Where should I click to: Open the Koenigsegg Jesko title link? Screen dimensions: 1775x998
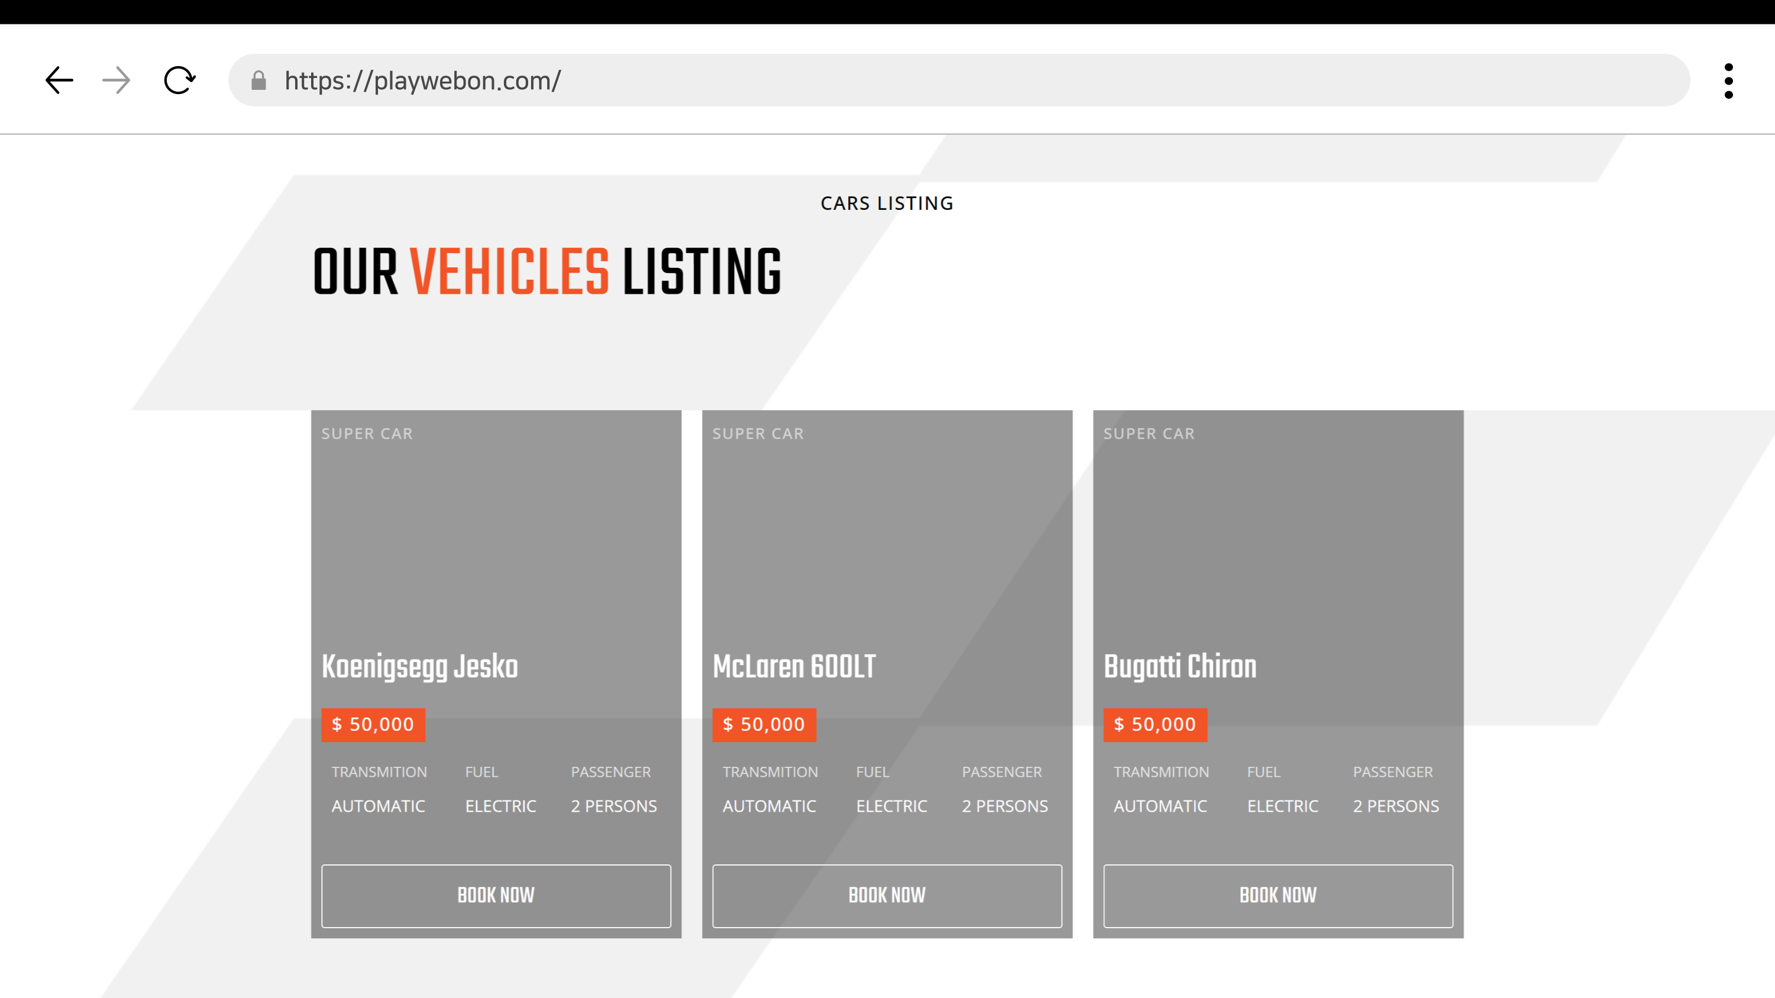click(x=419, y=667)
